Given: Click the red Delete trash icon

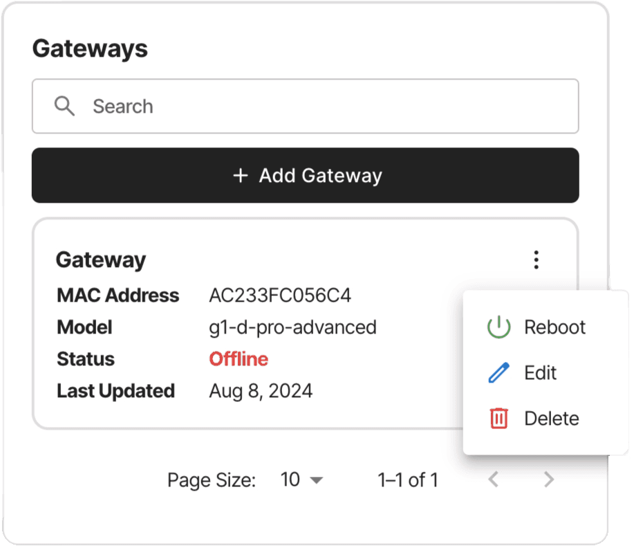Looking at the screenshot, I should click(498, 418).
